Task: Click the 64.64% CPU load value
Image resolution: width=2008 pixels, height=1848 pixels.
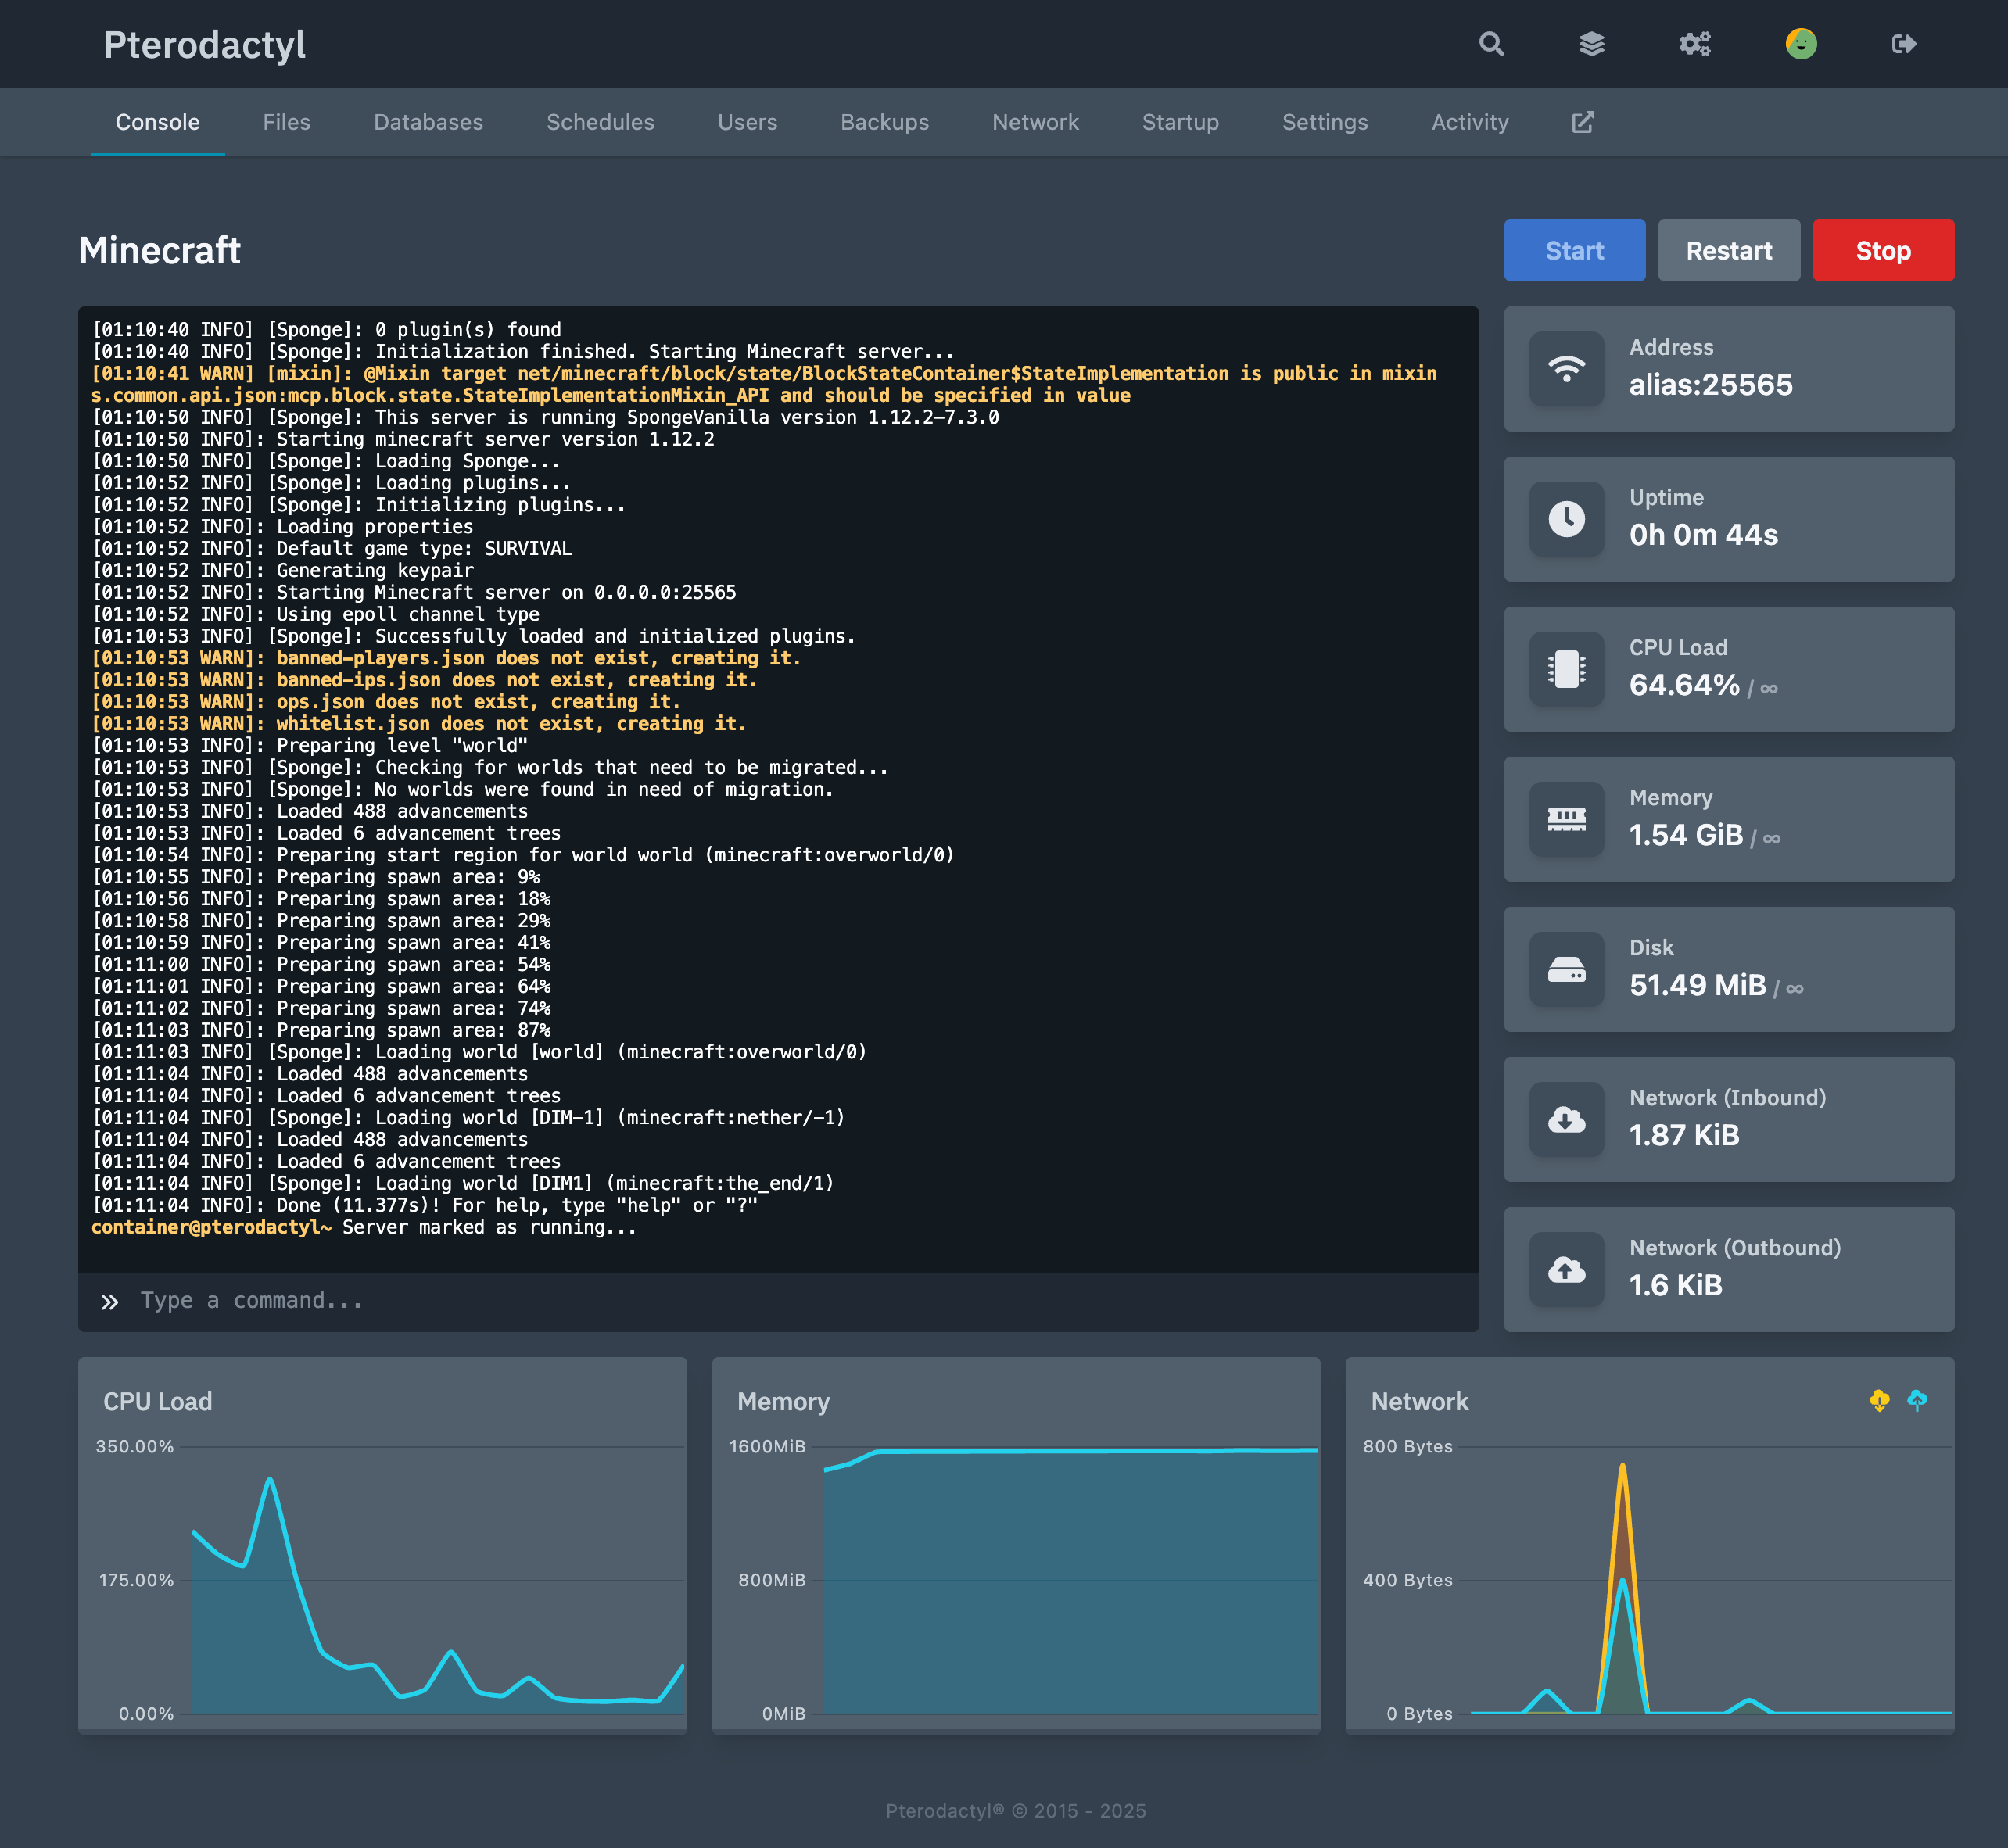Action: pos(1684,685)
